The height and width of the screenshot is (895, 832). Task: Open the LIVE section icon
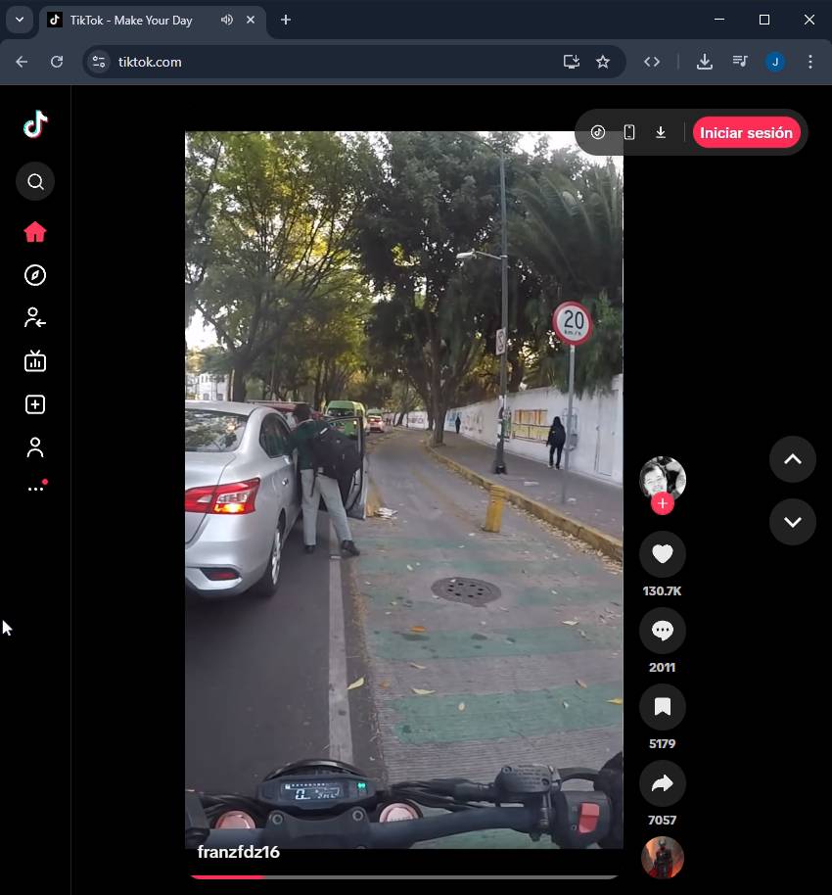pos(35,361)
